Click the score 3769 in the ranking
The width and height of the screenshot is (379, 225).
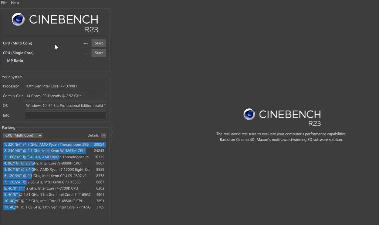coord(100,207)
